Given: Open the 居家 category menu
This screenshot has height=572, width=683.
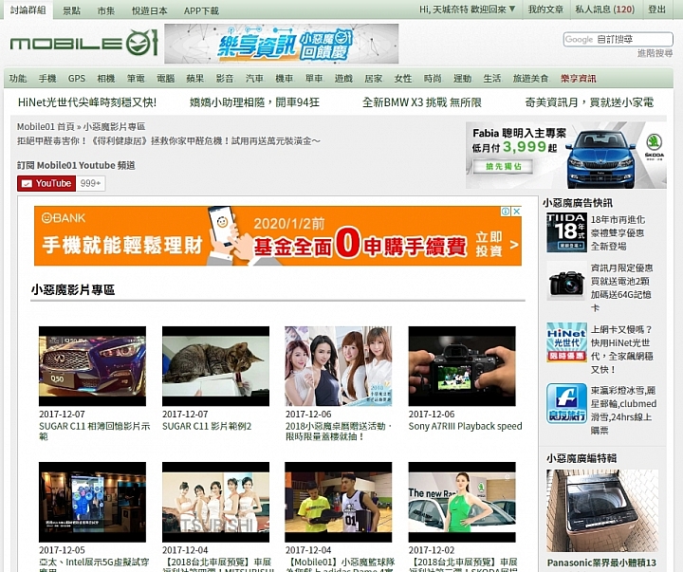Looking at the screenshot, I should pyautogui.click(x=374, y=79).
